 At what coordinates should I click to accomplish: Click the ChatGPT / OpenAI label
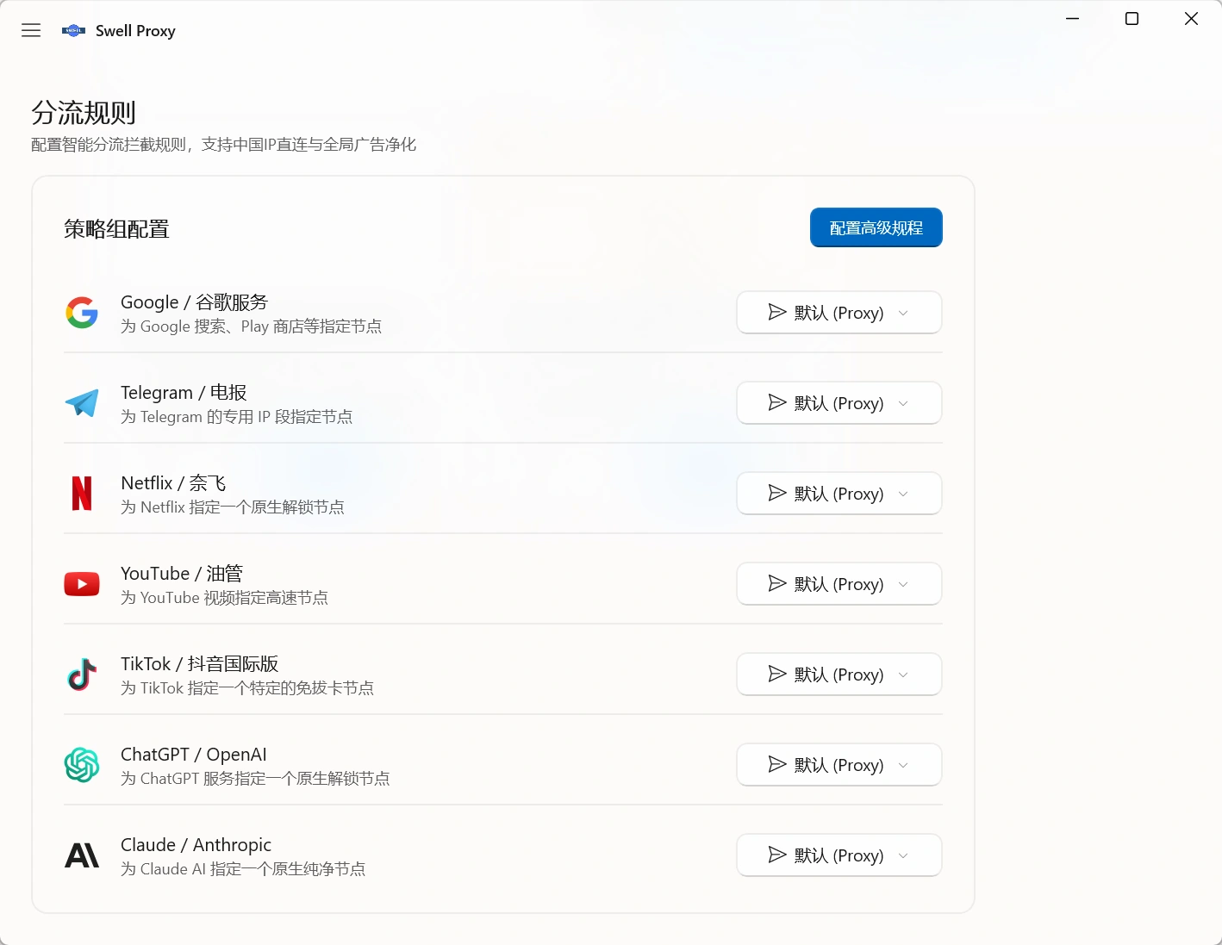click(x=194, y=755)
